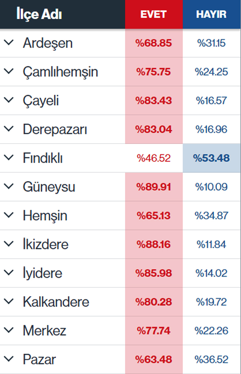Click Güneysu's %89.91 EVET cell
The image size is (241, 374).
click(153, 187)
